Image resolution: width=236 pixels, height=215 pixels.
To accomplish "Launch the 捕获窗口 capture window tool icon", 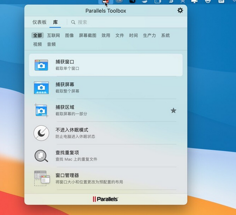I will (41, 65).
